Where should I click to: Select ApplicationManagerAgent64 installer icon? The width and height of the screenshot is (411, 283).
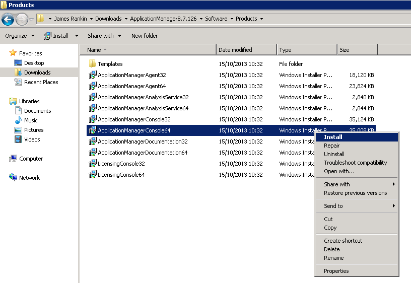coord(92,86)
